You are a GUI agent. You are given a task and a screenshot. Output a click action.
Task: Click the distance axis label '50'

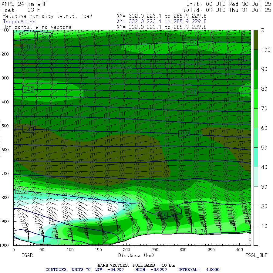tap(42, 250)
